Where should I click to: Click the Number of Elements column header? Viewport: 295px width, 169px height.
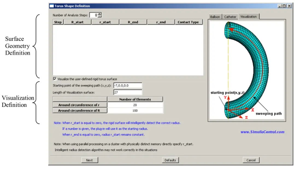(x=135, y=99)
